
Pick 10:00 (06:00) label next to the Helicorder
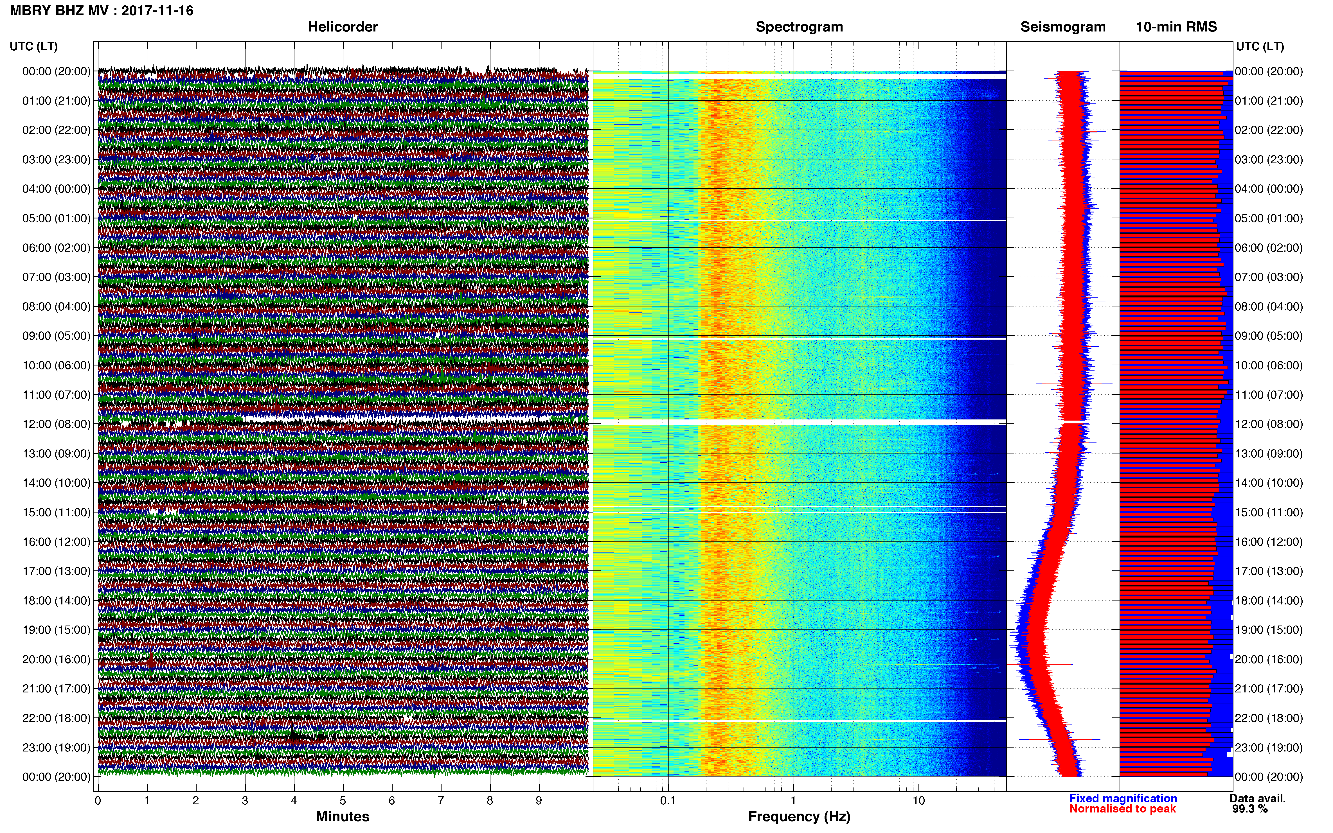[56, 365]
